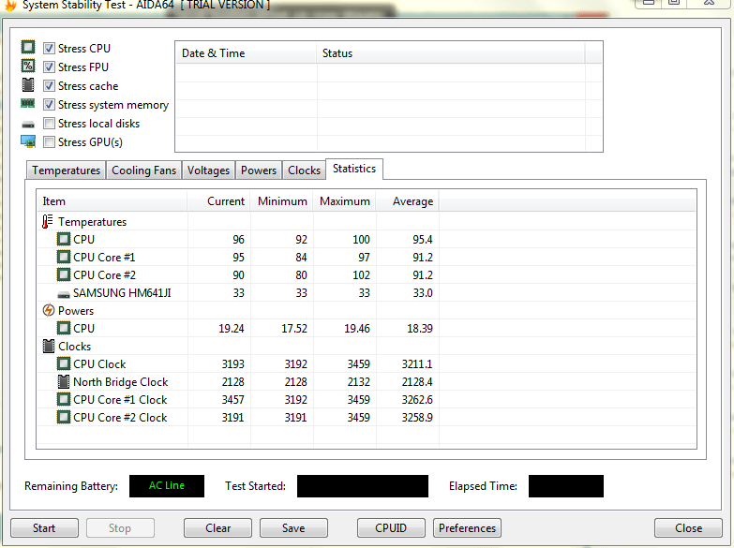Click the Clear button
Screen dimensions: 734x548
217,528
